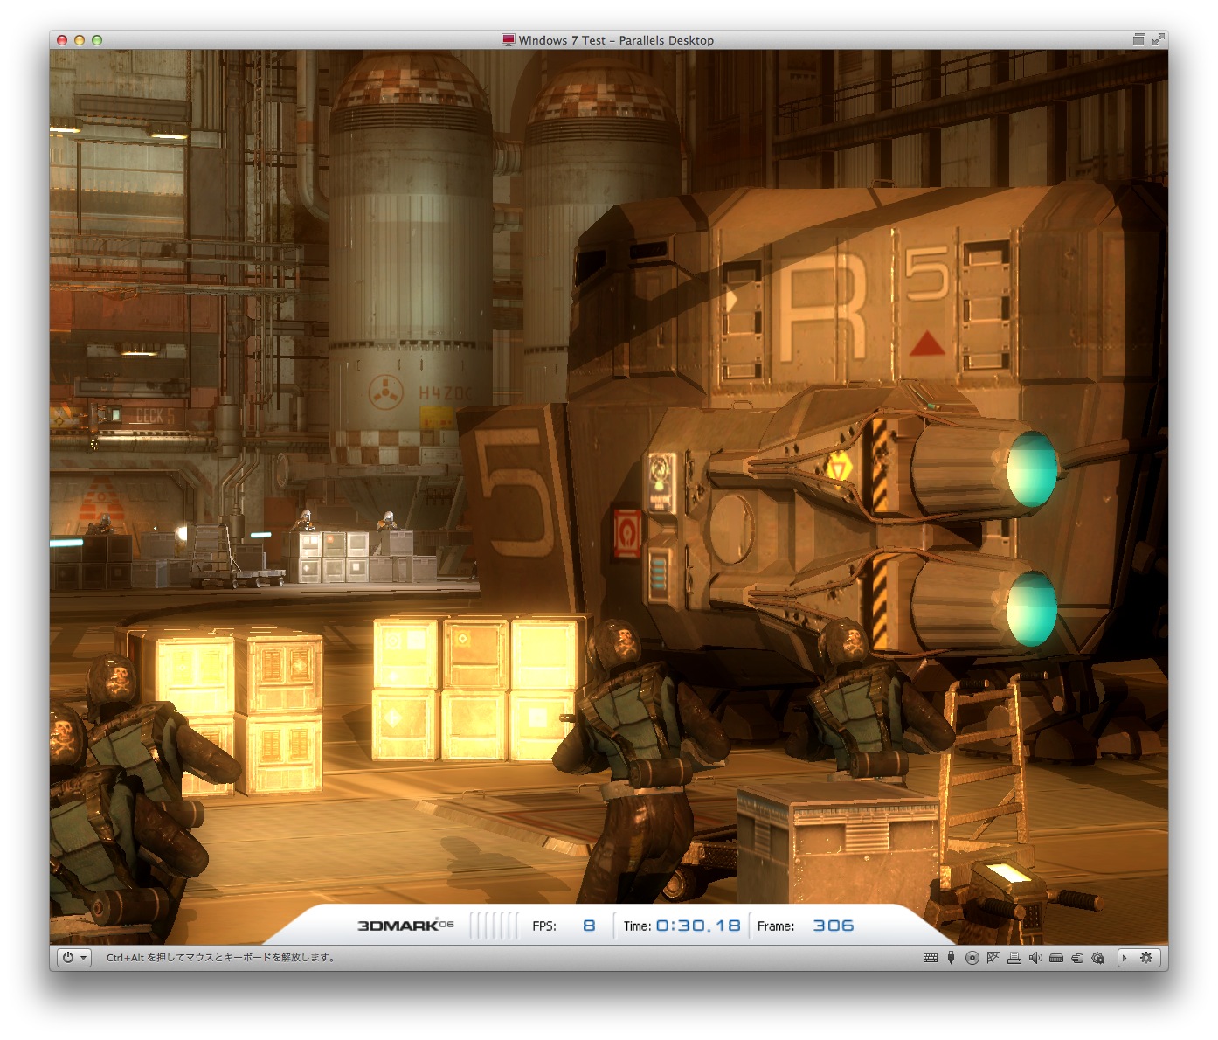Click the CD/DVD drive icon
Viewport: 1218px width, 1040px height.
pos(972,958)
